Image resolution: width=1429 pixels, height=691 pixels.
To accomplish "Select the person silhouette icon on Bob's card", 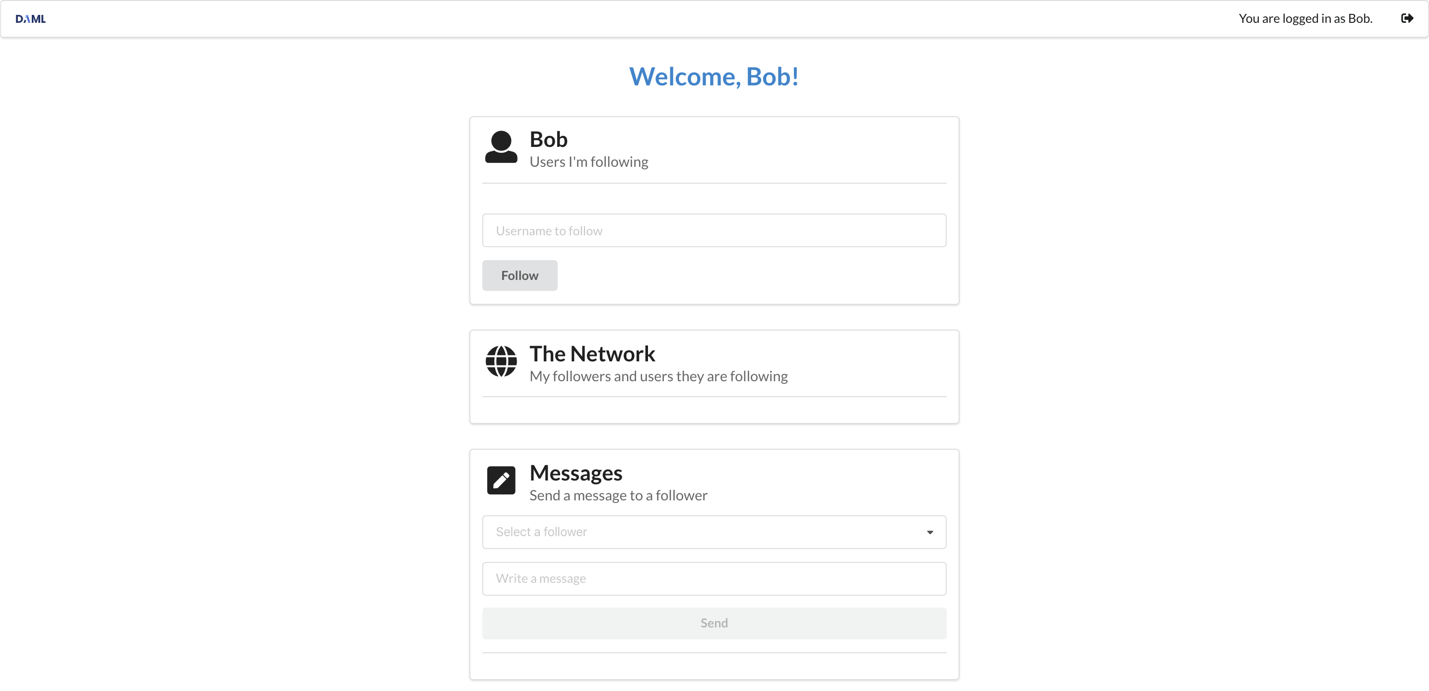I will click(501, 148).
